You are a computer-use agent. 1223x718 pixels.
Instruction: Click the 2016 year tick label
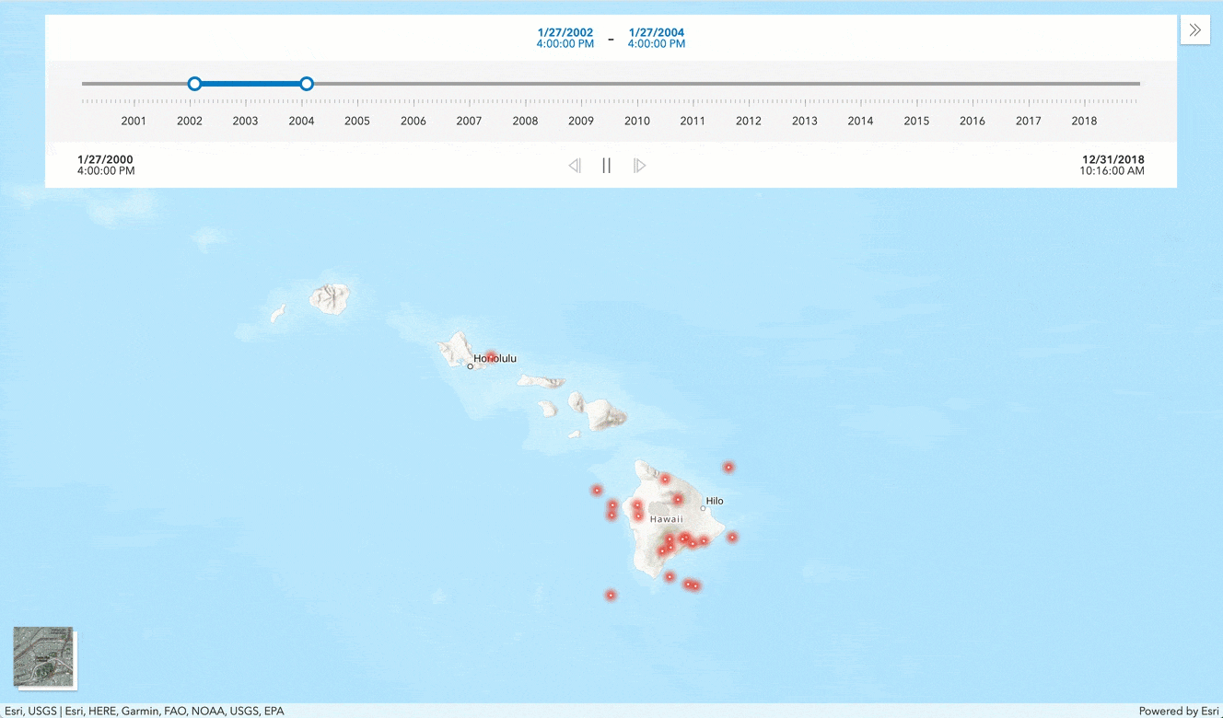click(x=973, y=121)
